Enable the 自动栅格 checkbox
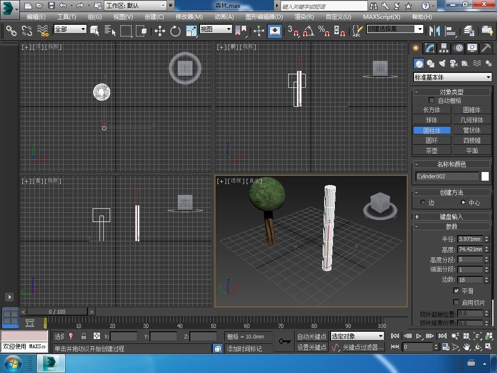 [x=431, y=101]
